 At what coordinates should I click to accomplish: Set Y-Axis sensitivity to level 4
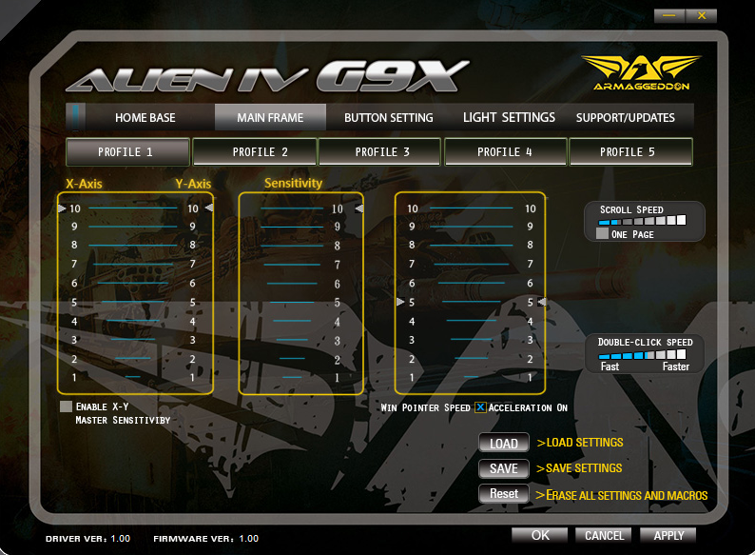point(193,322)
